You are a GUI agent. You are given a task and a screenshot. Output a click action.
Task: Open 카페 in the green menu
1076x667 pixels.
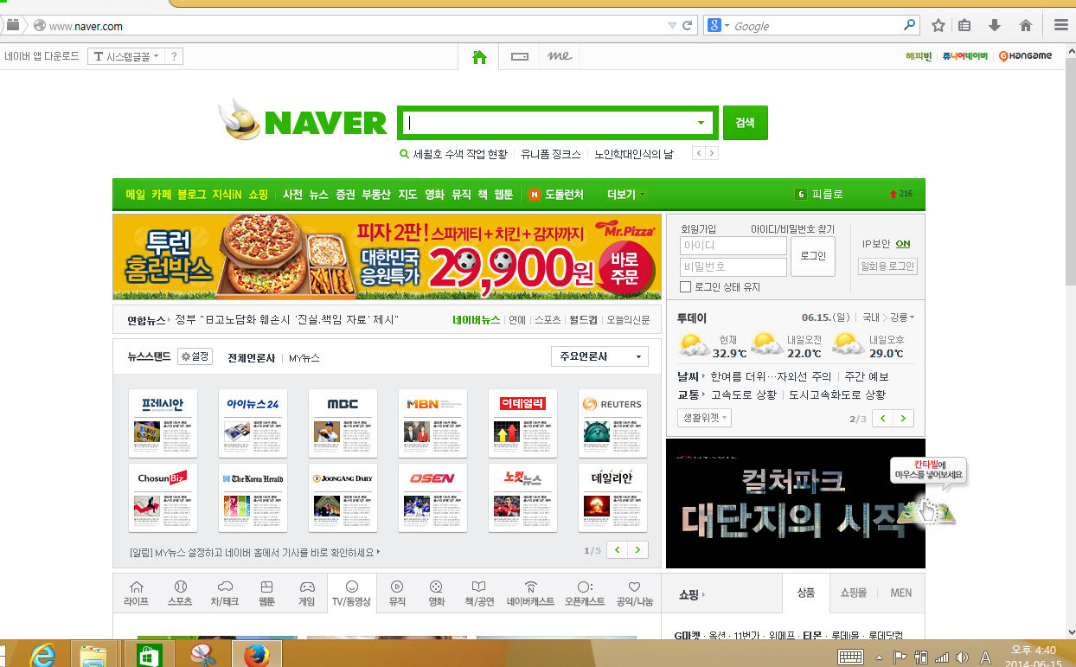tap(162, 195)
